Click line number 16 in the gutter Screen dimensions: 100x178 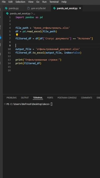pyautogui.click(x=9, y=70)
